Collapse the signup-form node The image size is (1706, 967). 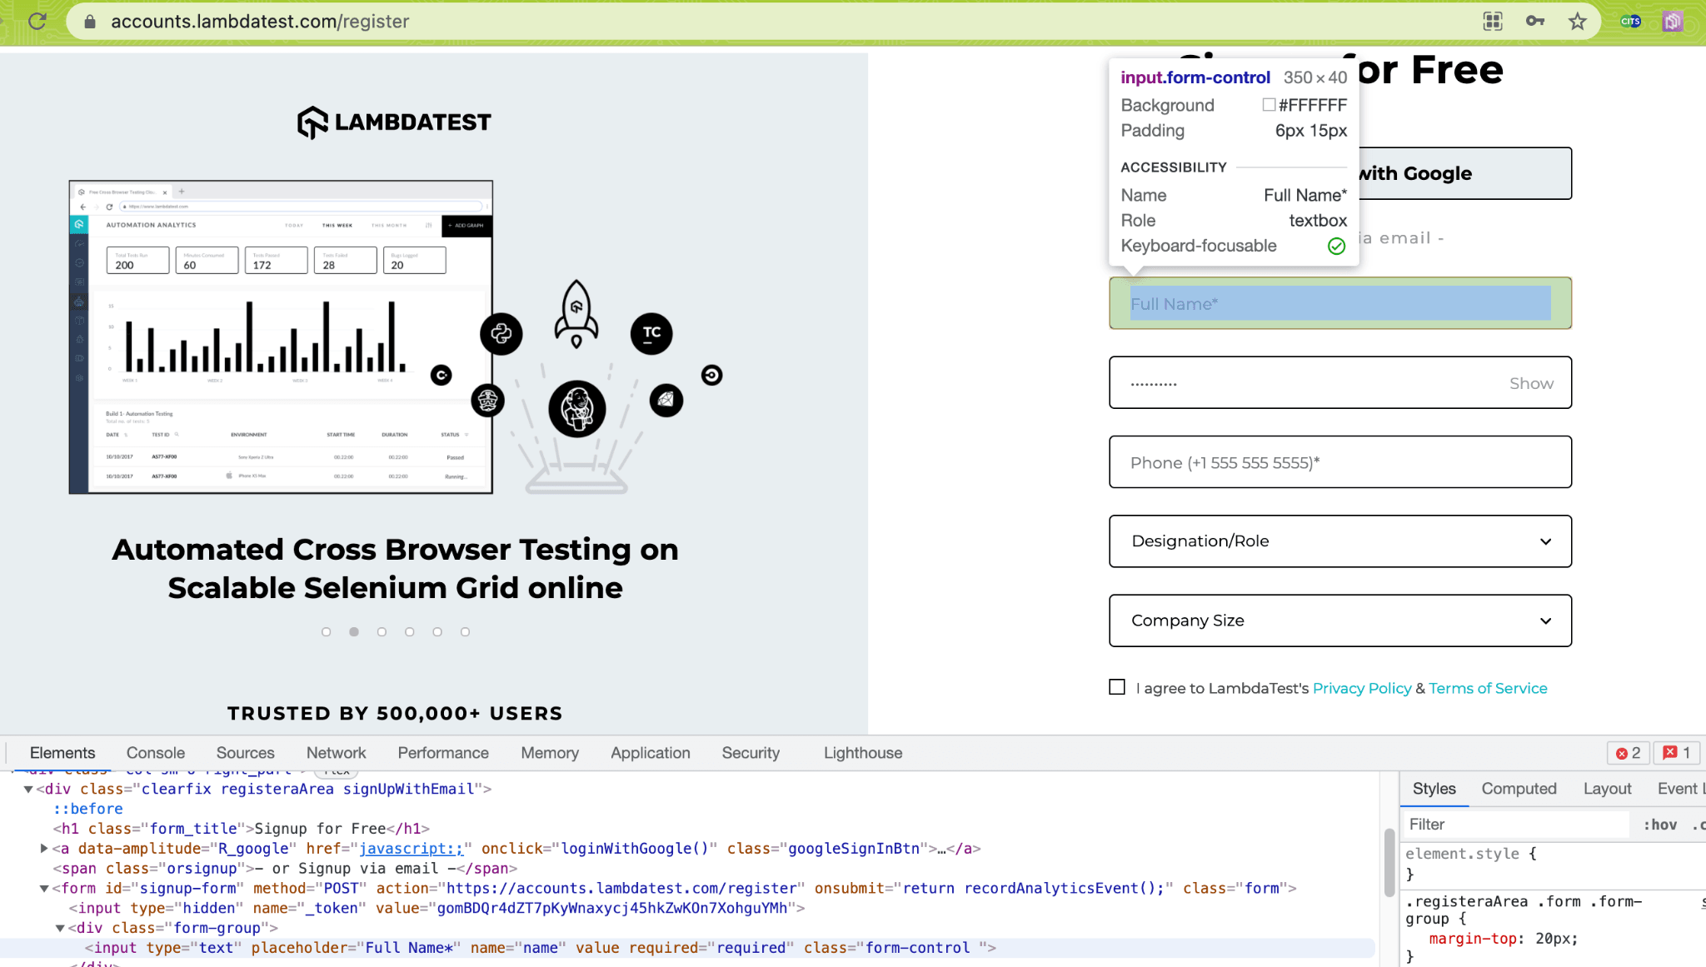tap(44, 889)
